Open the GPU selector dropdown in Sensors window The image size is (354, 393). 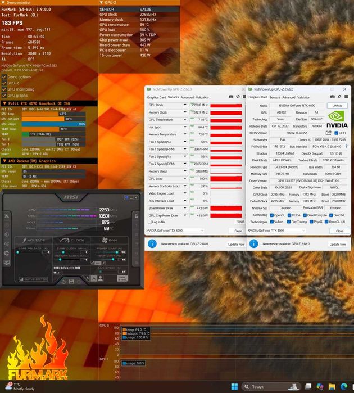pyautogui.click(x=175, y=231)
